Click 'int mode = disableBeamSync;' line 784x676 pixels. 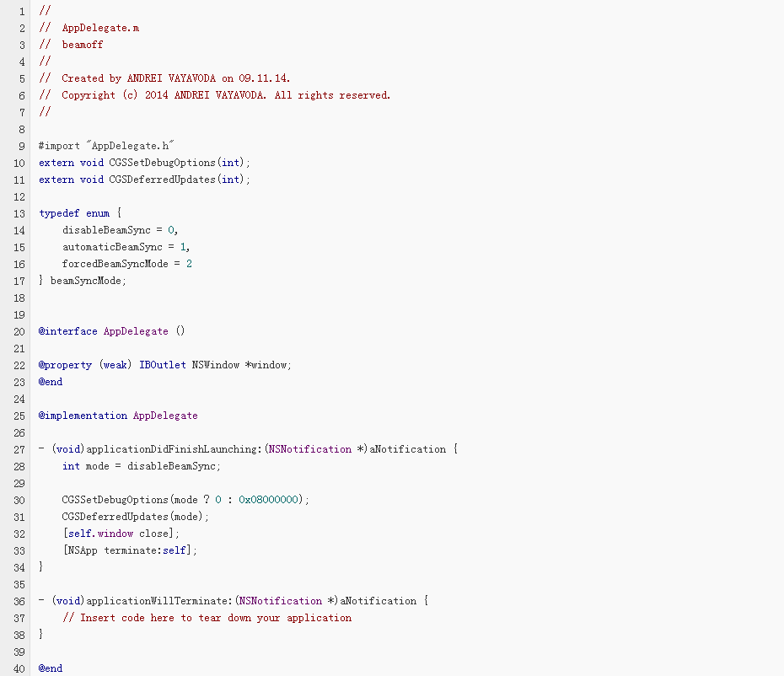click(142, 466)
